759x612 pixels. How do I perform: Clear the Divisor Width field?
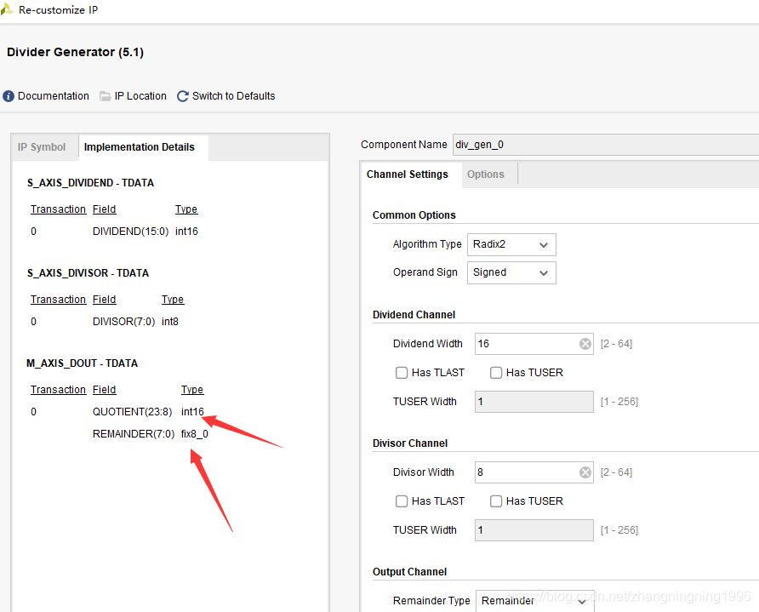point(585,472)
